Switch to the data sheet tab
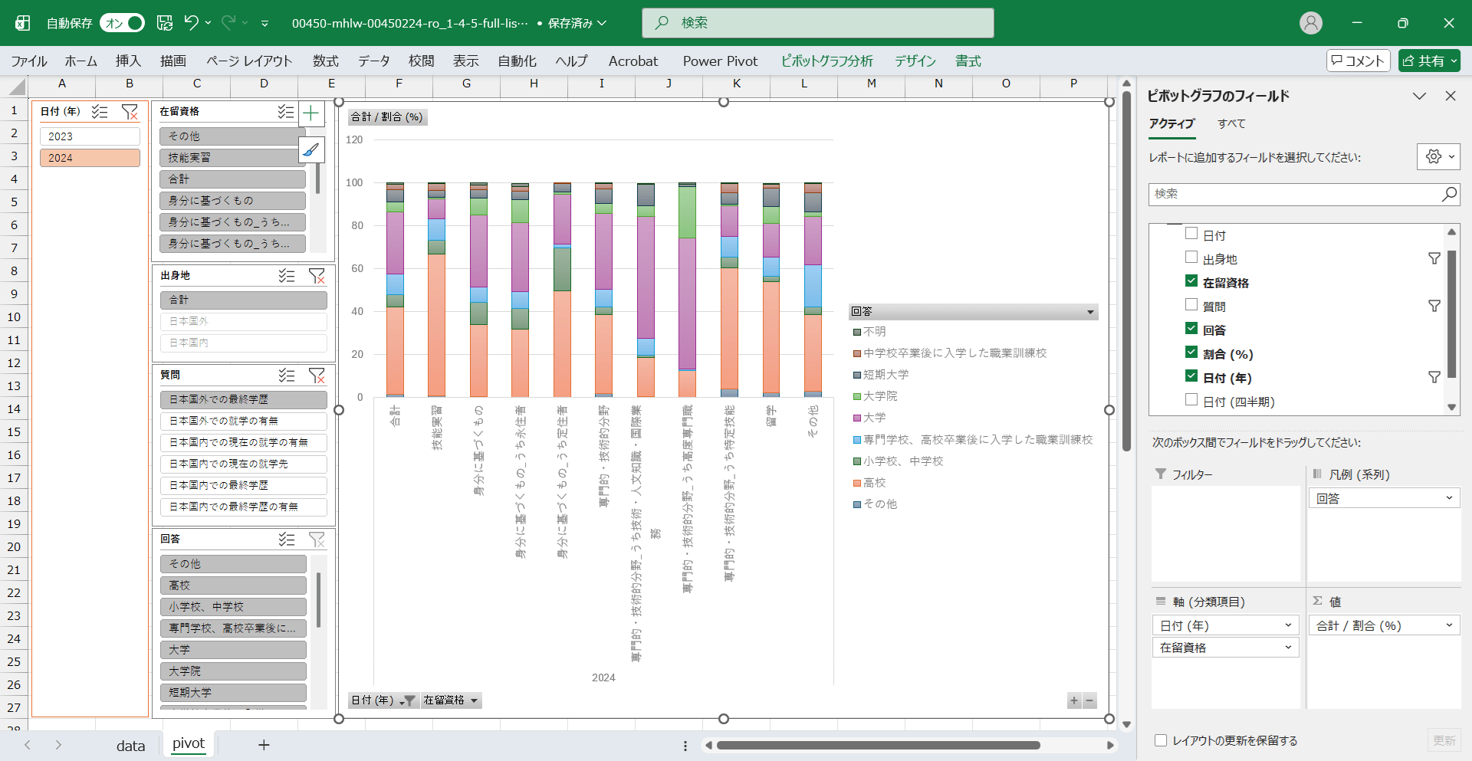 130,745
